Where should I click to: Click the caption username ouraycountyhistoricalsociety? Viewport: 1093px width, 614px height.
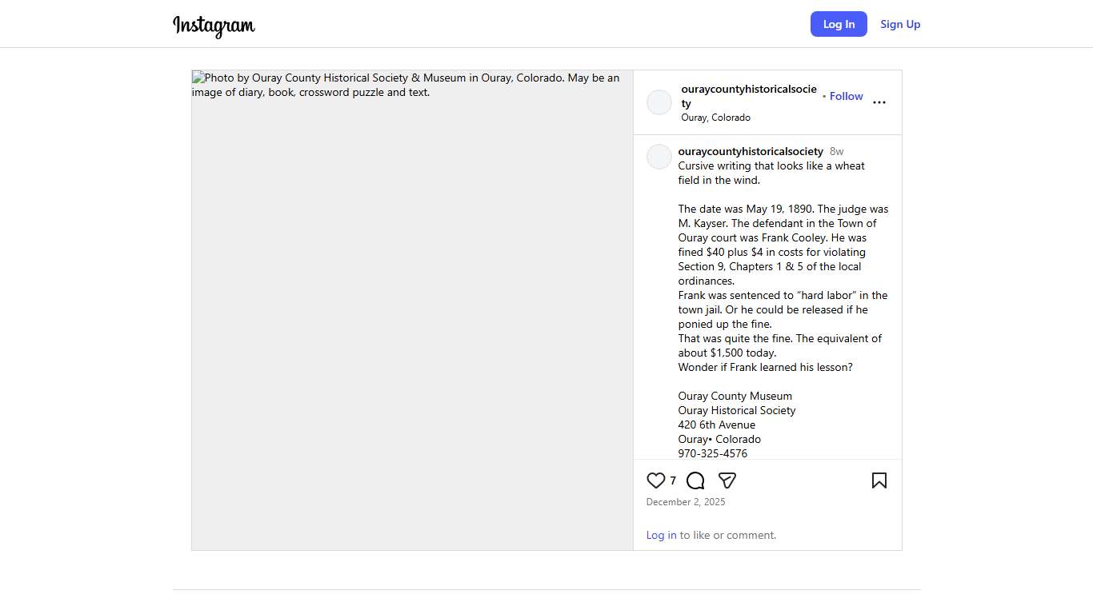point(751,151)
